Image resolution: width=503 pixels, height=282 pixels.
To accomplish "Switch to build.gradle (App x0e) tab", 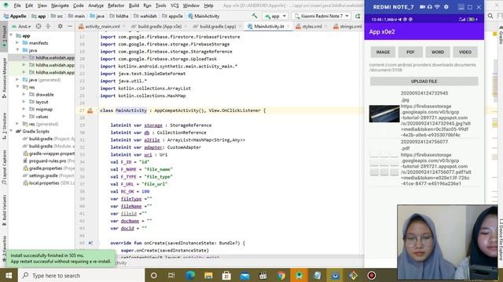I will 159,27.
